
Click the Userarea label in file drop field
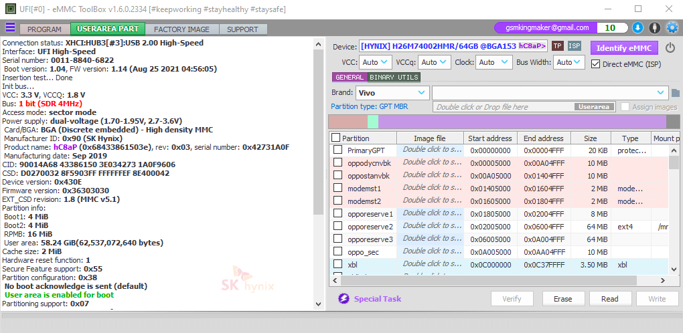coord(594,107)
